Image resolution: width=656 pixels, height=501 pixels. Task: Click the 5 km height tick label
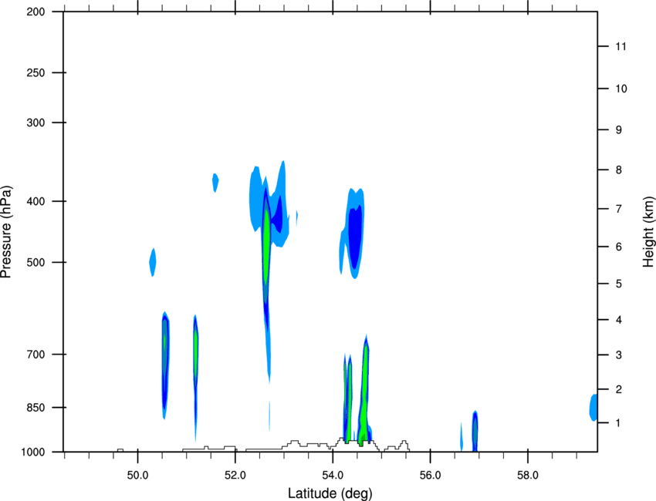[619, 284]
